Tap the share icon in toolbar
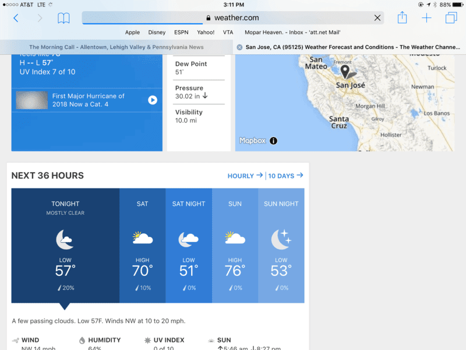Viewport: 466px width, 350px height. [x=402, y=17]
